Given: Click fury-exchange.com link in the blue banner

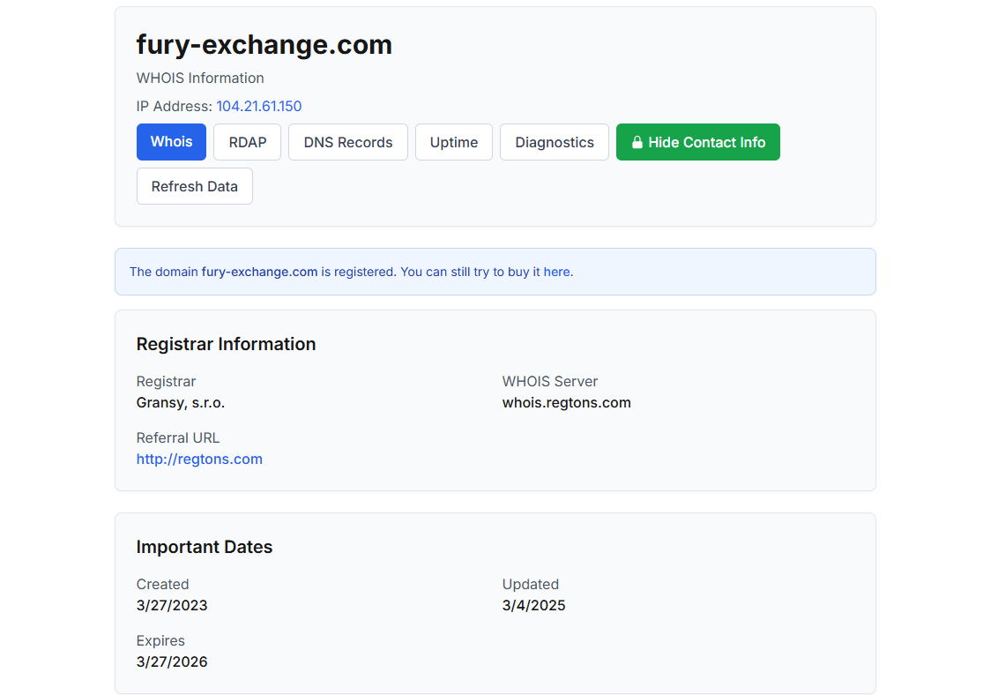Looking at the screenshot, I should click(x=259, y=272).
